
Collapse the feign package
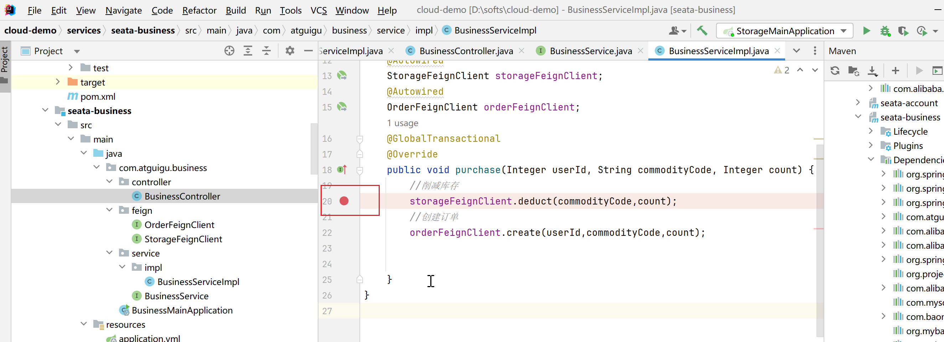pos(110,211)
